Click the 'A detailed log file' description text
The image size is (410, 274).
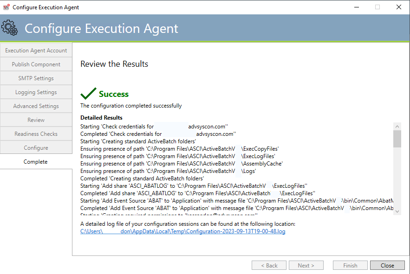click(188, 224)
